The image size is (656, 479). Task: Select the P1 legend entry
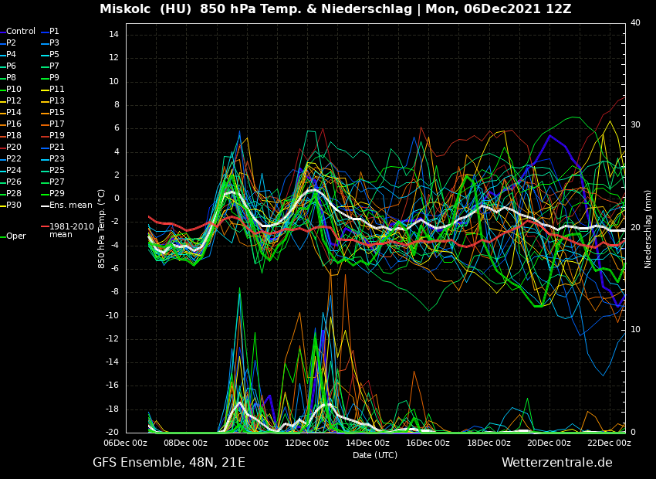coord(54,32)
